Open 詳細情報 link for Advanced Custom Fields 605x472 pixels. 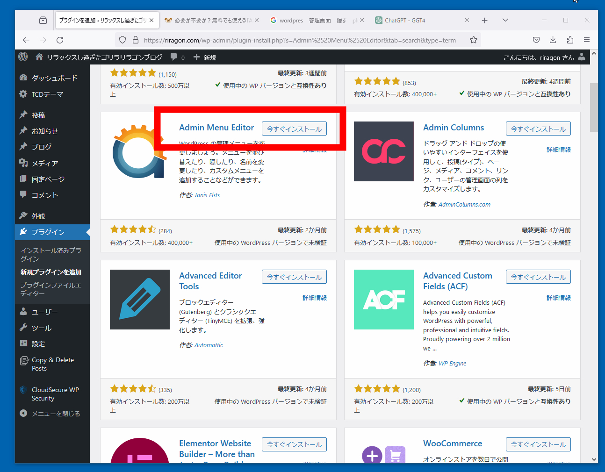pyautogui.click(x=558, y=298)
